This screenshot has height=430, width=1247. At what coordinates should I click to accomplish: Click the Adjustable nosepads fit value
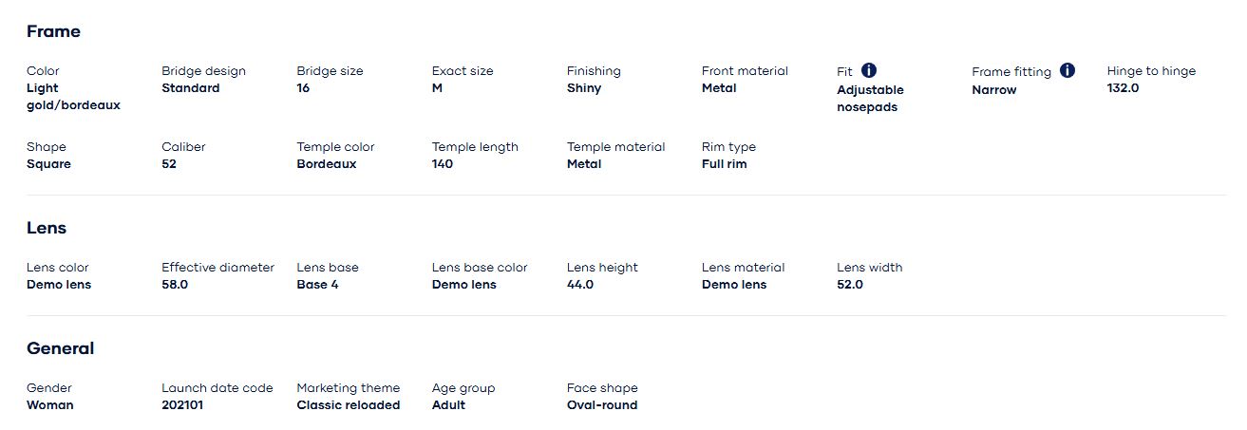(x=870, y=99)
